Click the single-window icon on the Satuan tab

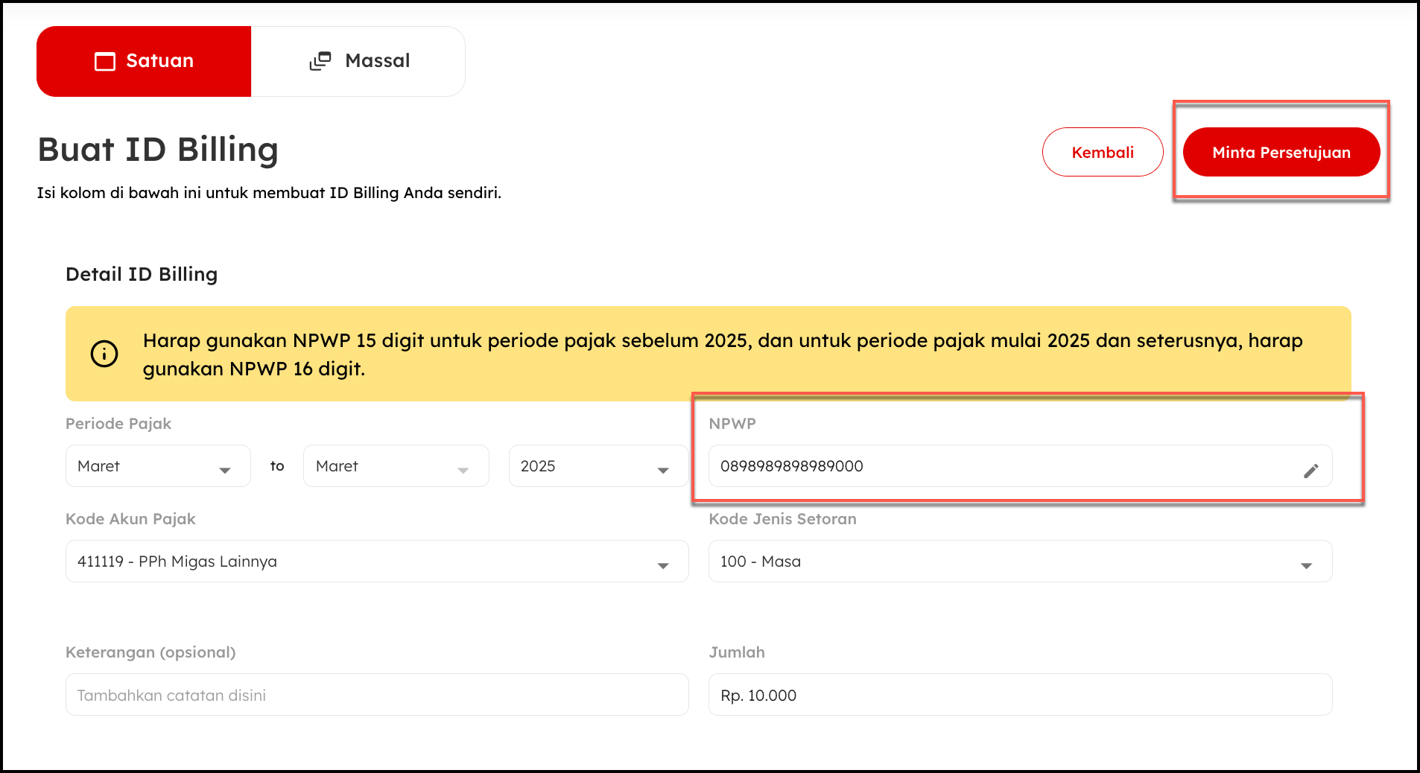click(x=105, y=61)
